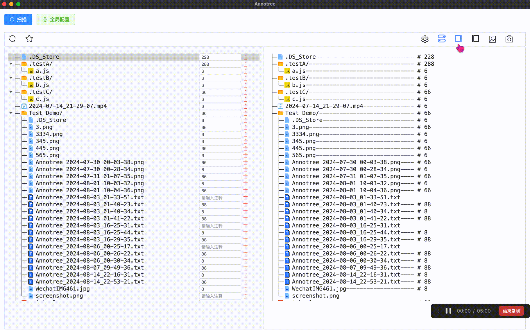Delete the annotation for 3.png

[x=246, y=128]
